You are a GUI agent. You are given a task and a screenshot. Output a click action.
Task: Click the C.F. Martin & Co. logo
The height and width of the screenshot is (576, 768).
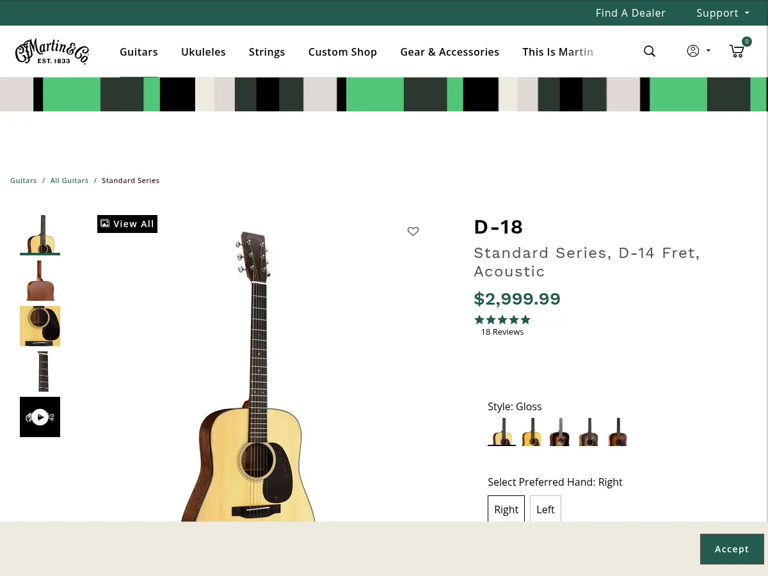(52, 51)
